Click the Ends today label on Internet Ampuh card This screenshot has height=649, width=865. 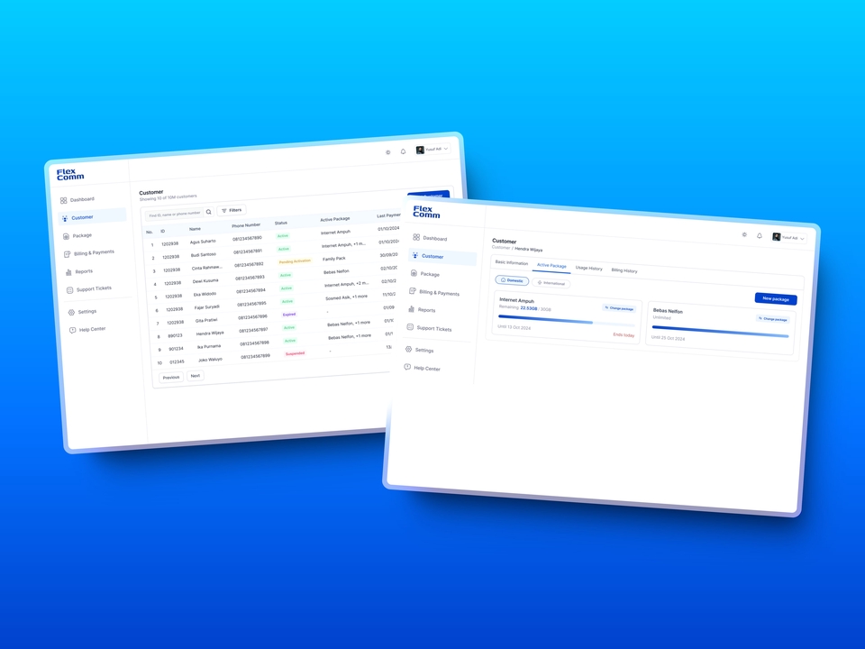click(x=624, y=334)
